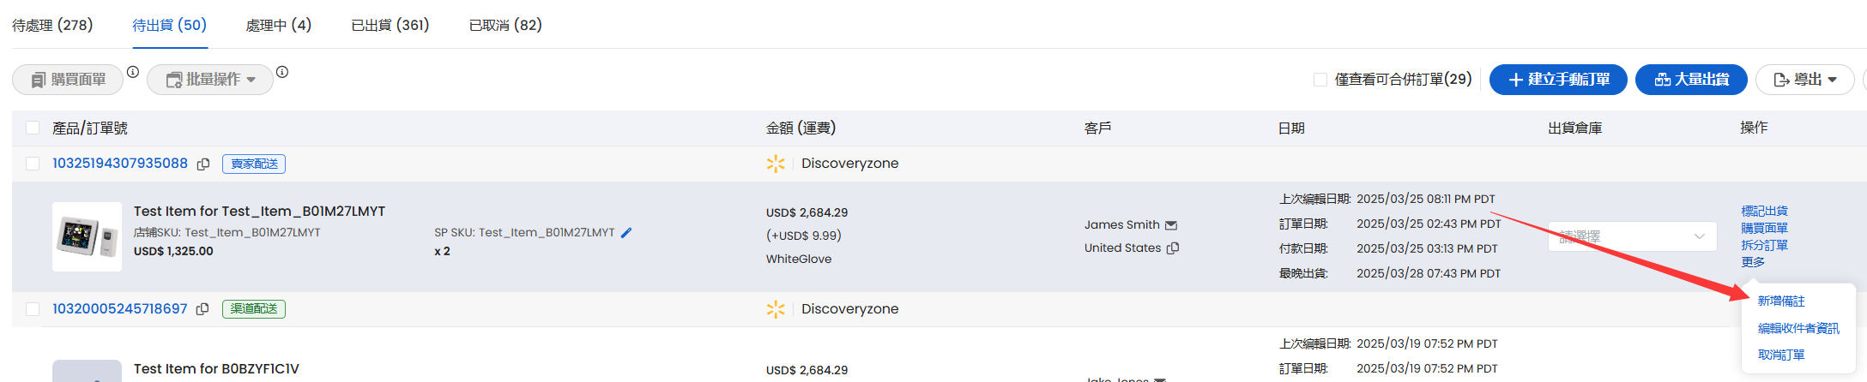Viewport: 1867px width, 382px height.
Task: Expand the 批量操作 dropdown
Action: click(x=210, y=80)
